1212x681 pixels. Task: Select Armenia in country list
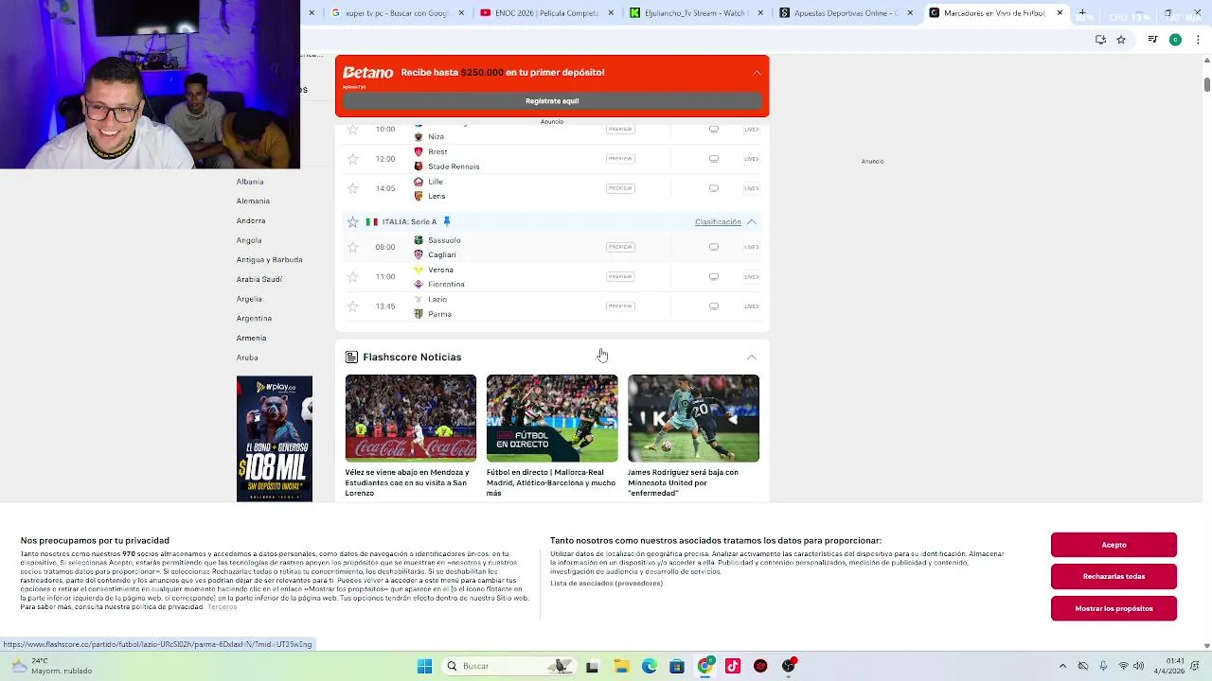pyautogui.click(x=251, y=339)
